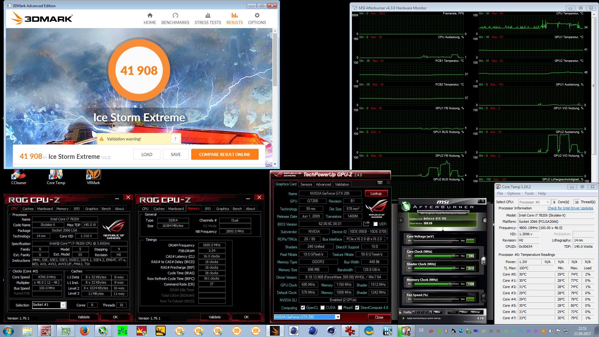
Task: Open the Core Temp Help menu
Action: [542, 193]
